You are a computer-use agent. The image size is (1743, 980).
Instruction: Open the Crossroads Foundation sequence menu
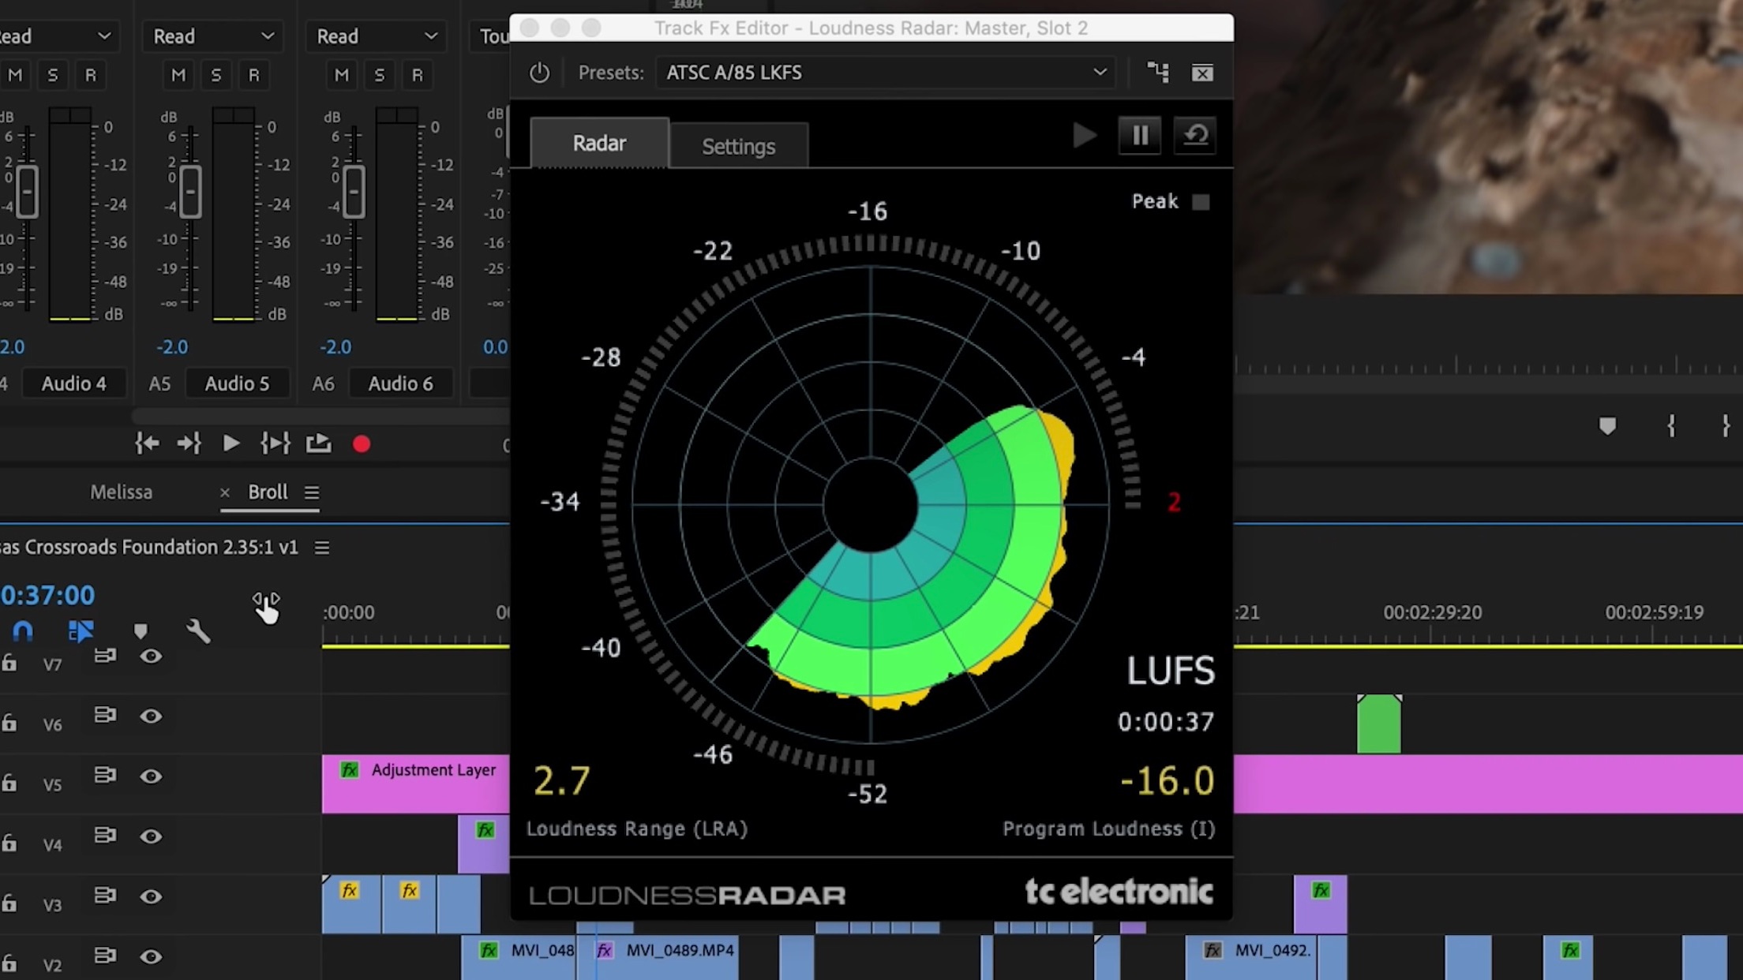click(x=322, y=548)
